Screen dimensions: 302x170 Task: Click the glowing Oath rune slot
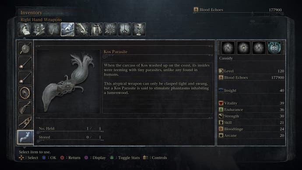click(x=274, y=48)
